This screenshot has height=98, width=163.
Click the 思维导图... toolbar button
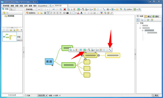click(x=30, y=9)
